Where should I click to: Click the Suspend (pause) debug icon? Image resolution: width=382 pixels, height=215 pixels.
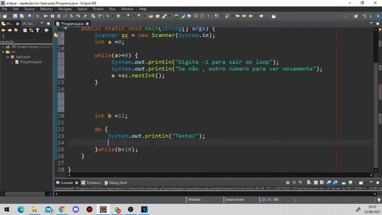[52, 16]
